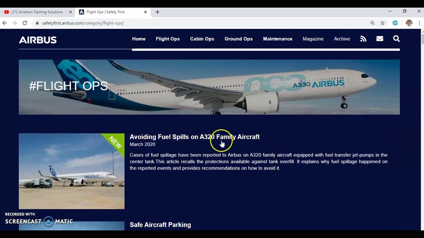Open Avoiding Fuel Spills on A320 article
The width and height of the screenshot is (424, 238).
click(194, 137)
